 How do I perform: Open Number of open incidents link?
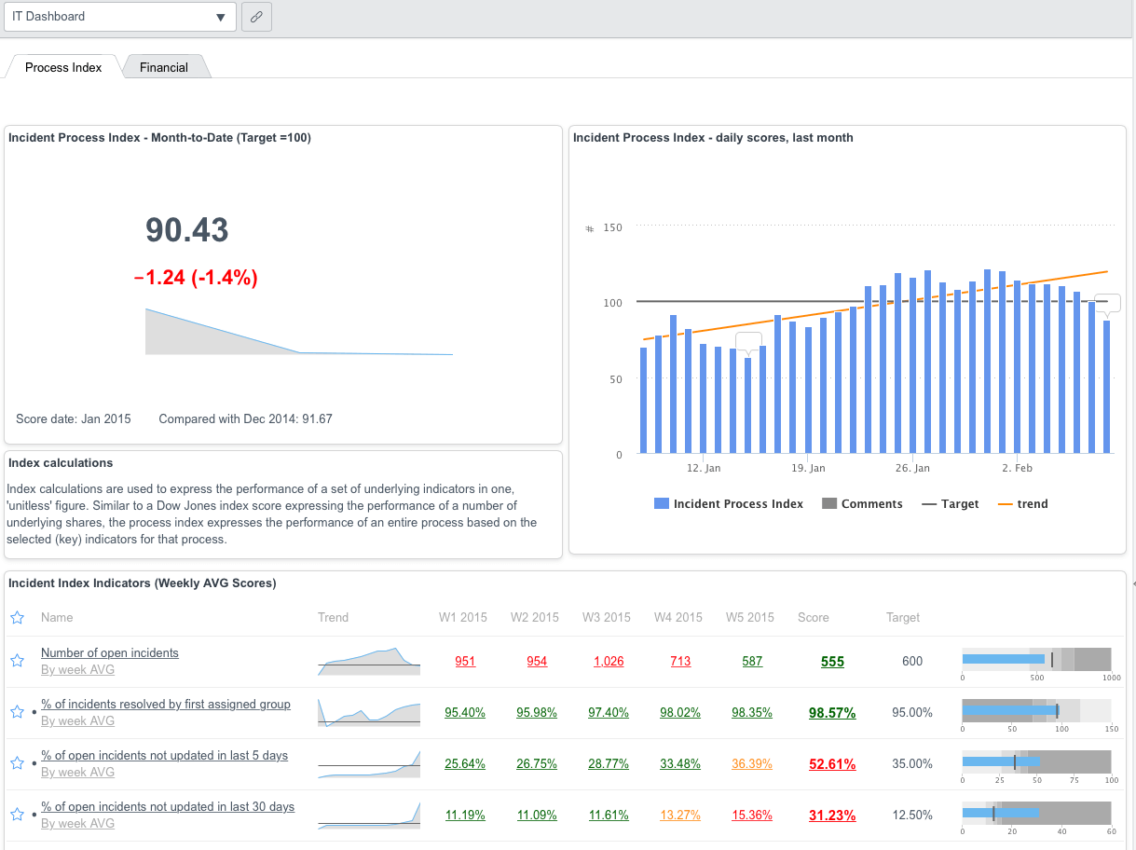(x=110, y=652)
